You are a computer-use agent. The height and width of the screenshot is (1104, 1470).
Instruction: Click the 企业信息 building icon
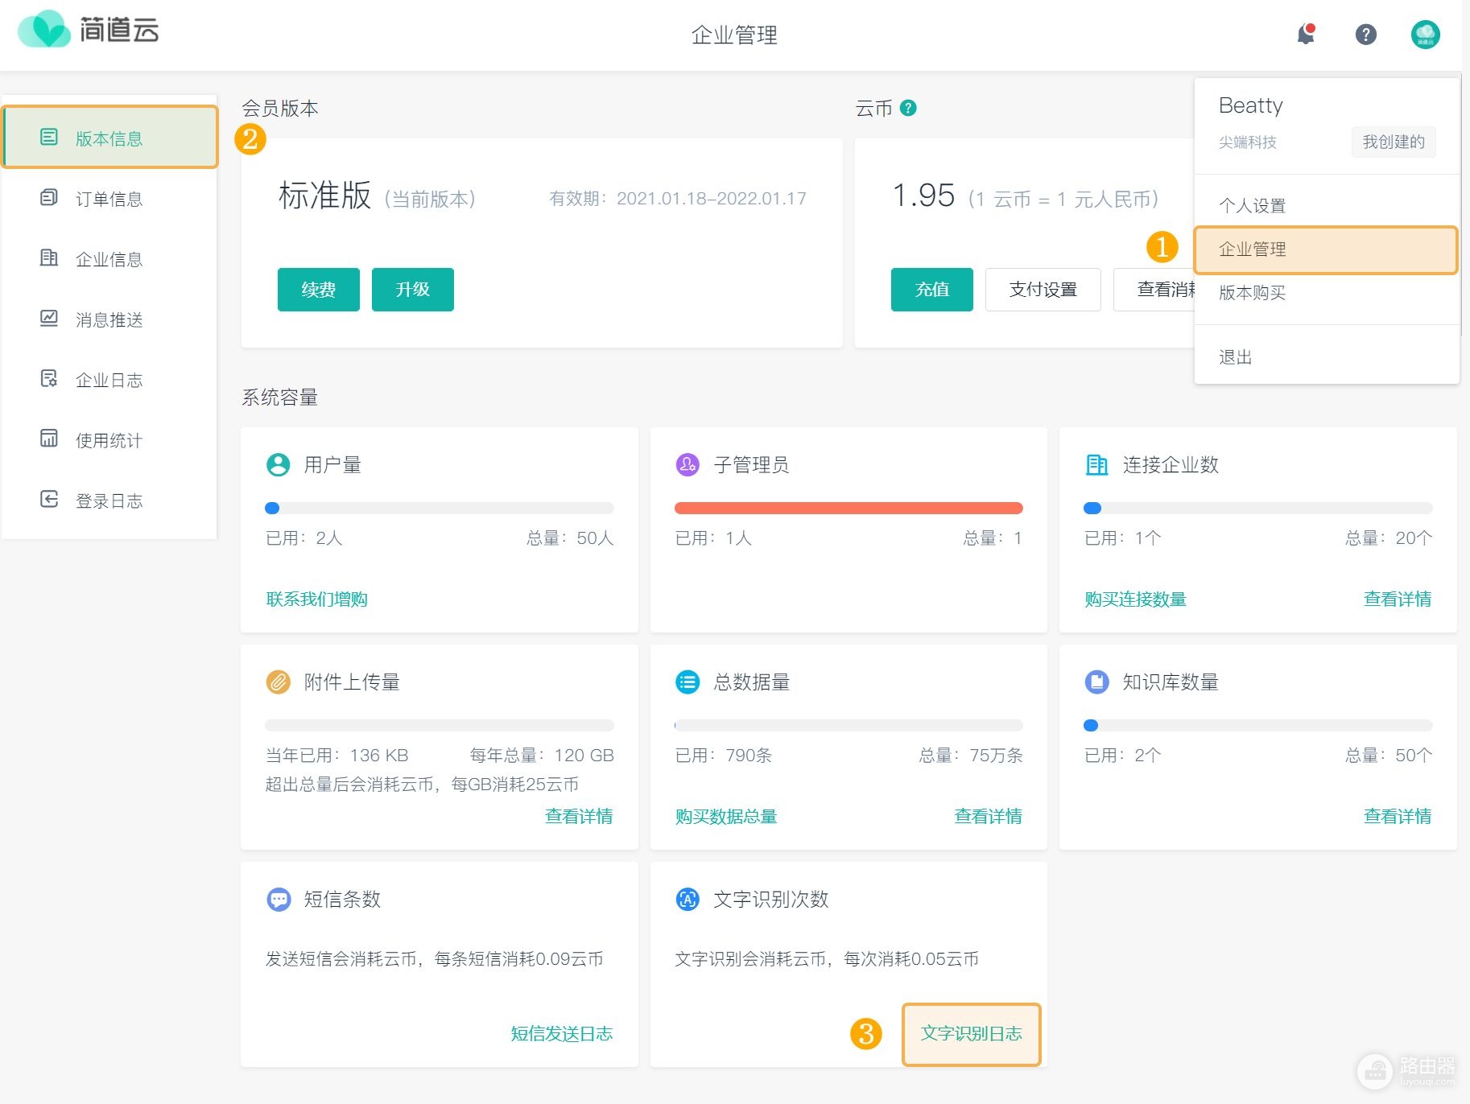[x=49, y=258]
